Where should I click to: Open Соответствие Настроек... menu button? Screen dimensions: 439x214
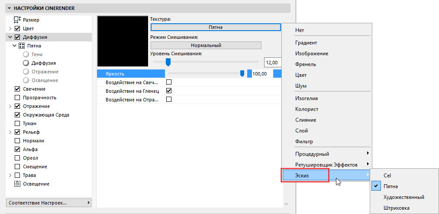pos(48,203)
